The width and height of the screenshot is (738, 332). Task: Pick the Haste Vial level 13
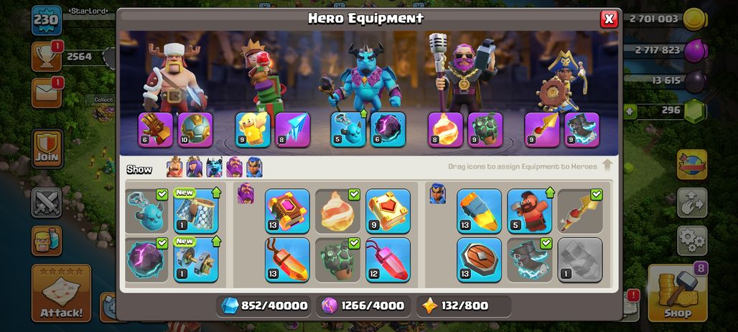(479, 211)
